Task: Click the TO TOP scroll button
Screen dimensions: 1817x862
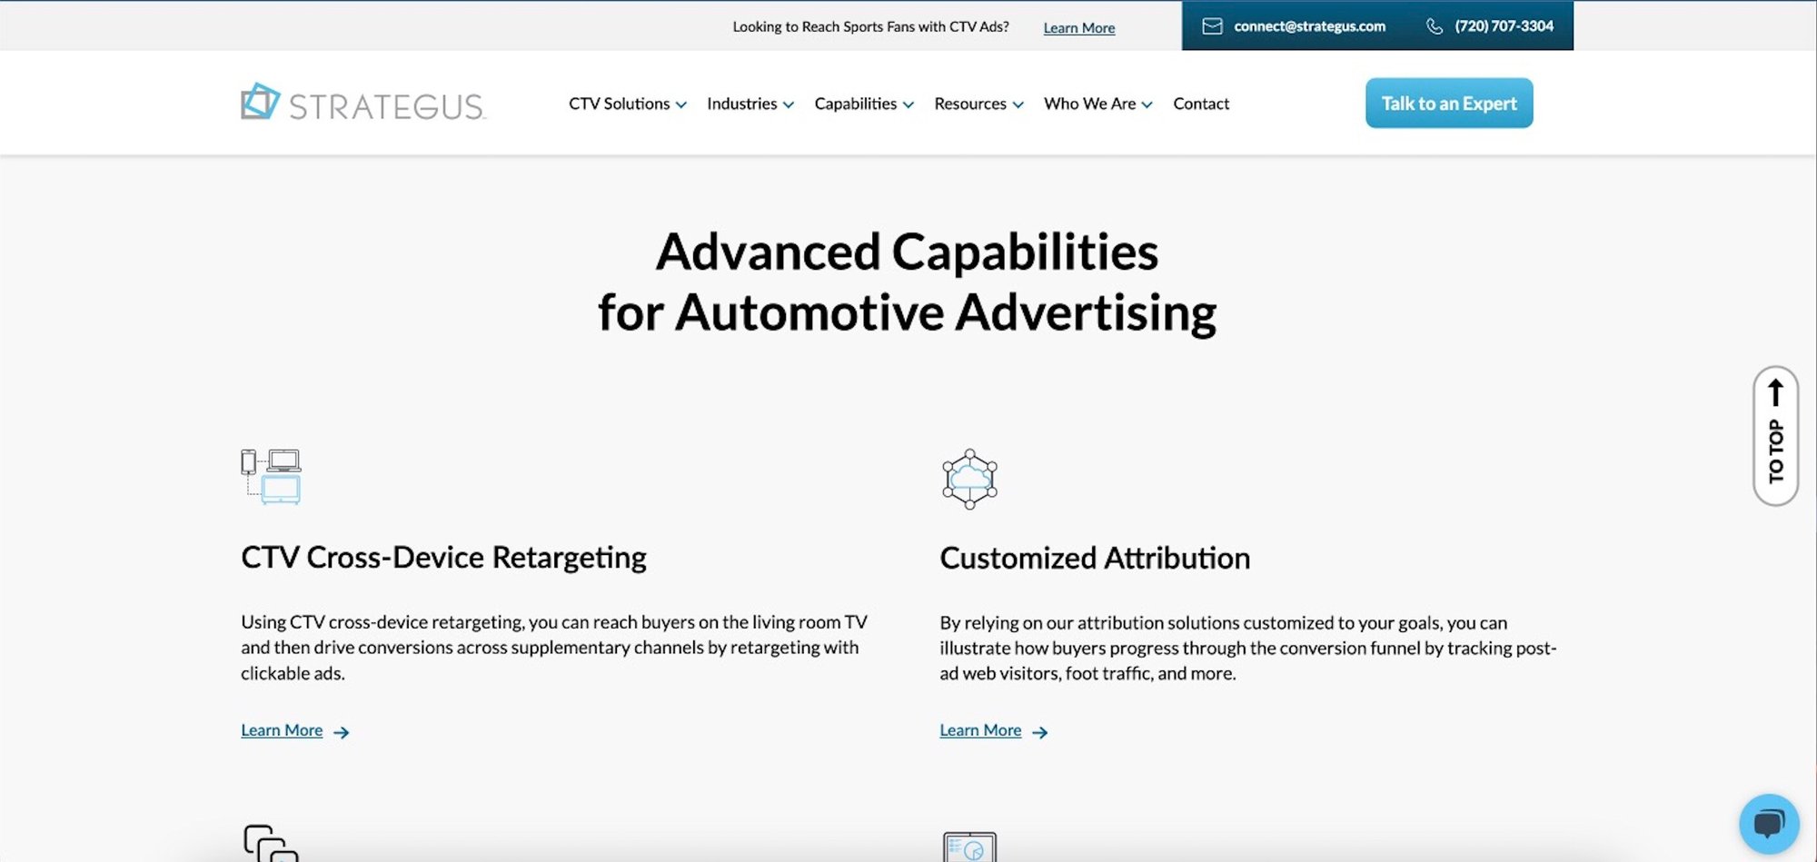Action: [1775, 436]
